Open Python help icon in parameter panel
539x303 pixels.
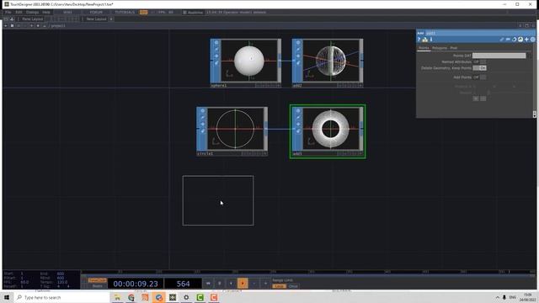click(x=425, y=40)
